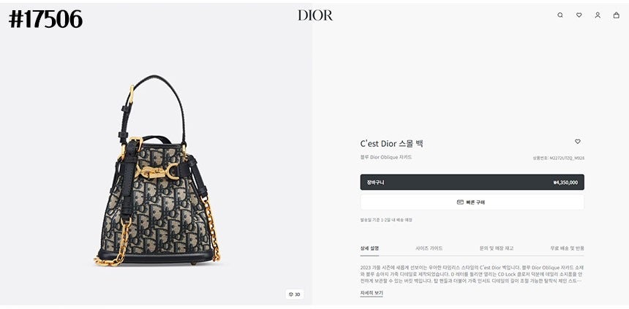Screen dimensions: 629x309
Task: Select the 상세 설명 tab
Action: (x=369, y=248)
